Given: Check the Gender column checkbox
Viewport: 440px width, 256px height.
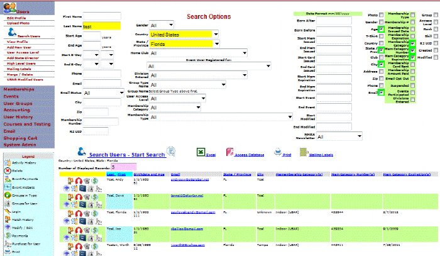Looking at the screenshot, I should tap(381, 22).
